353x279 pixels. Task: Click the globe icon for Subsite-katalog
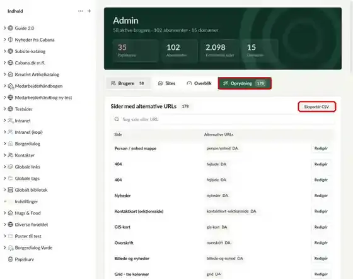point(10,51)
